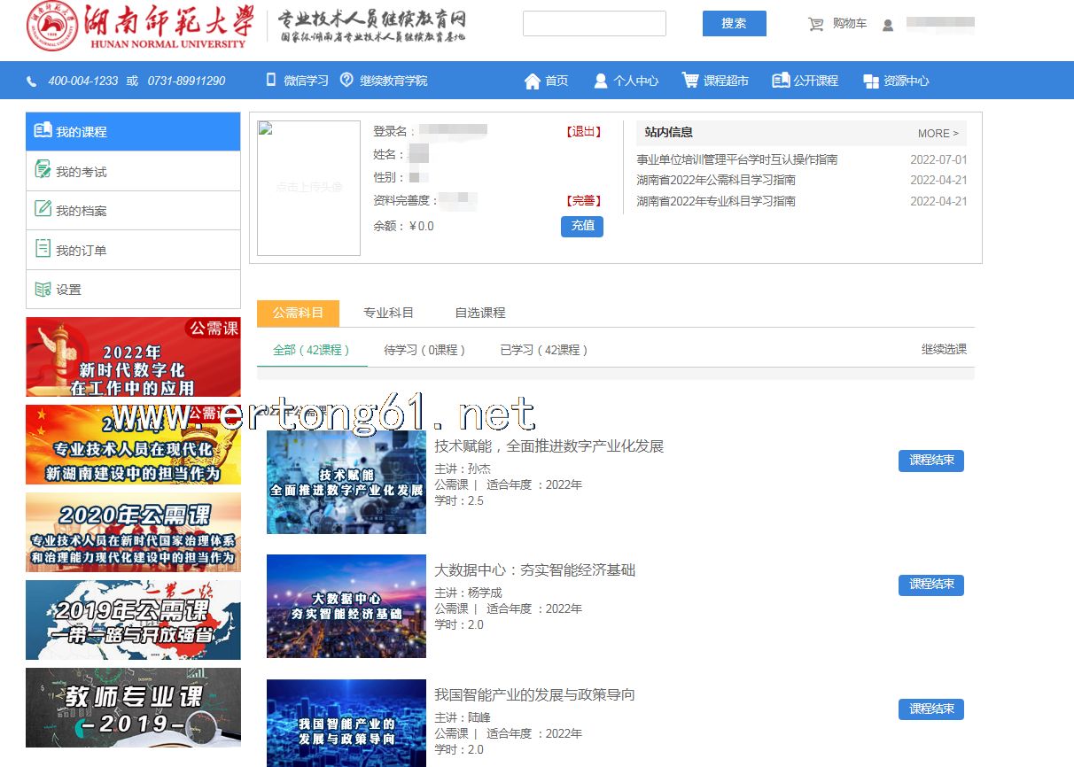Click inside the search input field

coord(594,24)
